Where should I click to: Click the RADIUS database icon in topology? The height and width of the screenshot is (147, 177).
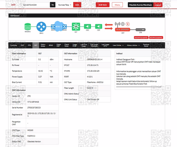tap(28, 27)
